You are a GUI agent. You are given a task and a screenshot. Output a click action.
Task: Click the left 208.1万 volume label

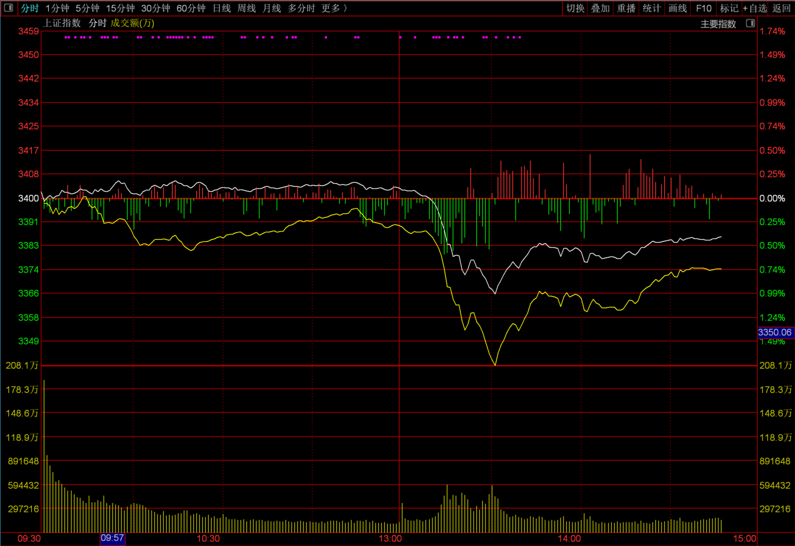(x=22, y=365)
